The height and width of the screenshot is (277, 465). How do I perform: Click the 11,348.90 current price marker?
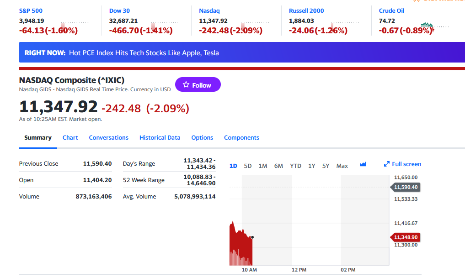(406, 237)
